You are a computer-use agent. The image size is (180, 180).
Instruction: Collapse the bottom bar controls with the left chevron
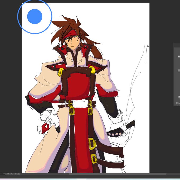19,174
